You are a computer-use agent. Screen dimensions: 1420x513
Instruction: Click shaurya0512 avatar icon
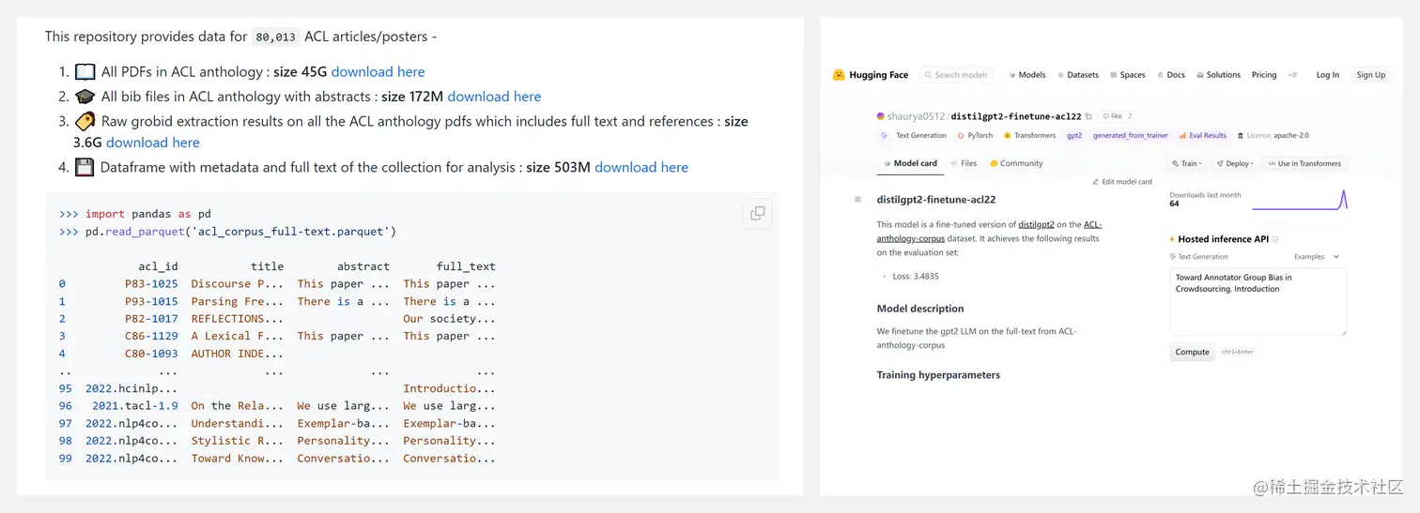pyautogui.click(x=881, y=116)
